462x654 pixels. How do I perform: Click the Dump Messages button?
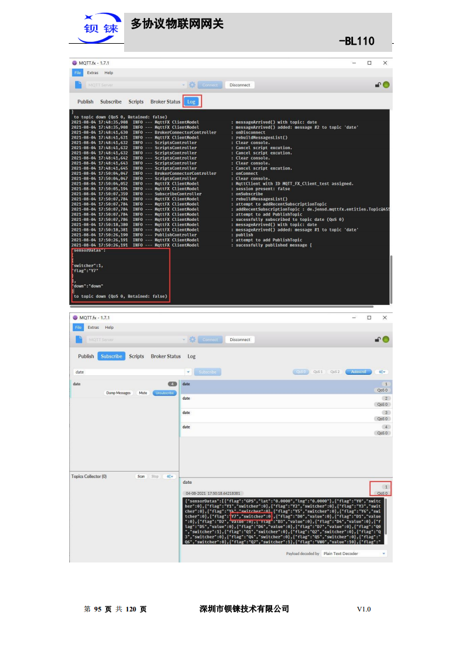tap(118, 393)
